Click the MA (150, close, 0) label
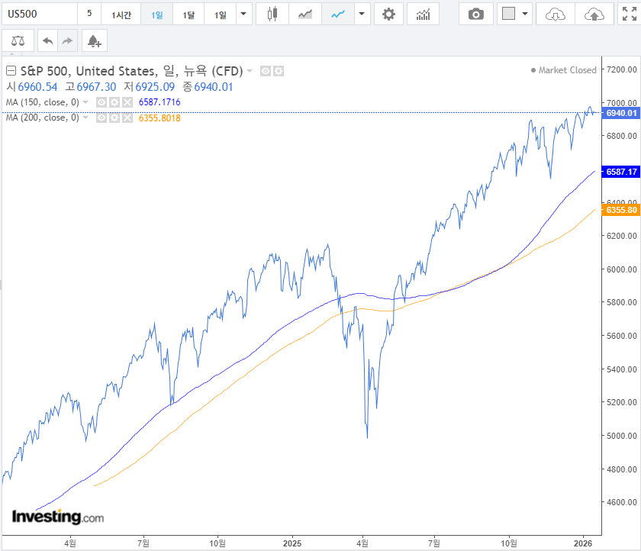641x551 pixels. [x=43, y=102]
